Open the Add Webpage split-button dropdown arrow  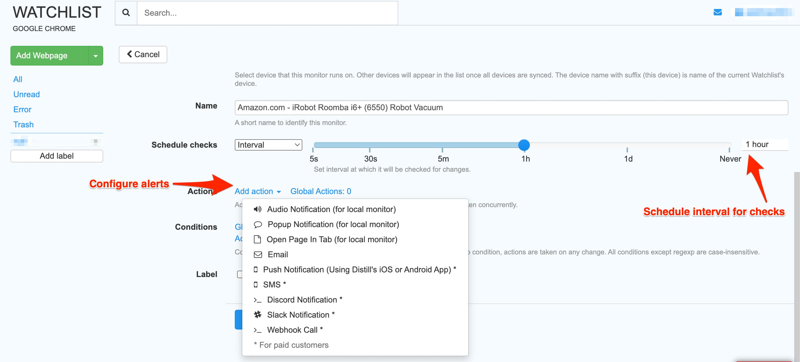pyautogui.click(x=96, y=56)
